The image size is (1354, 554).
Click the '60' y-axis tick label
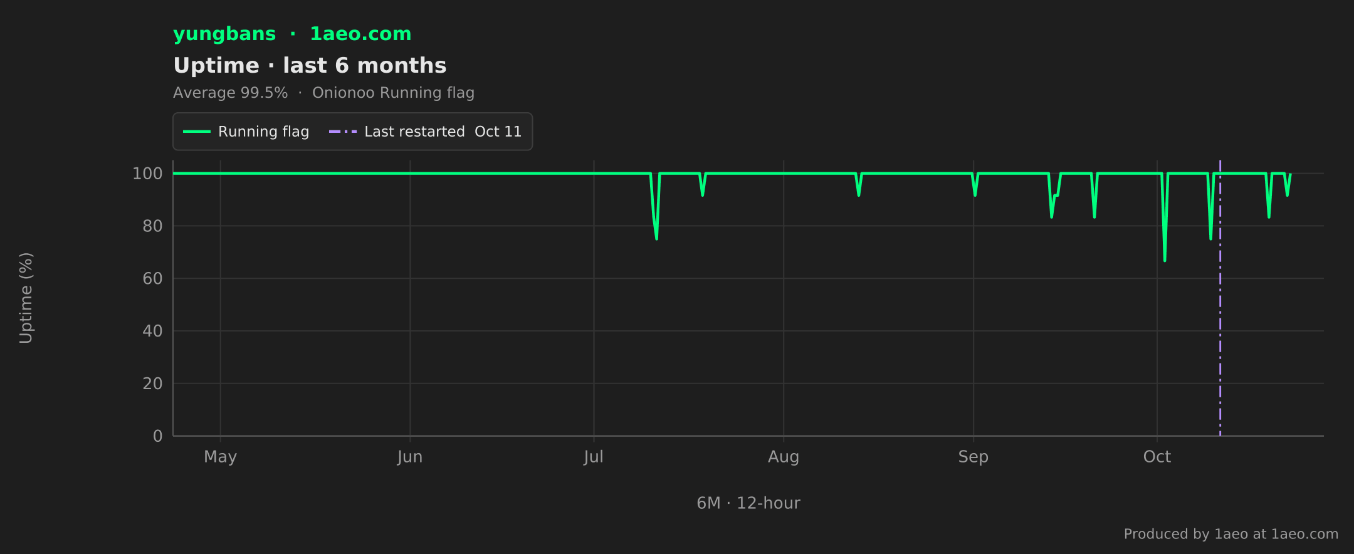(152, 279)
